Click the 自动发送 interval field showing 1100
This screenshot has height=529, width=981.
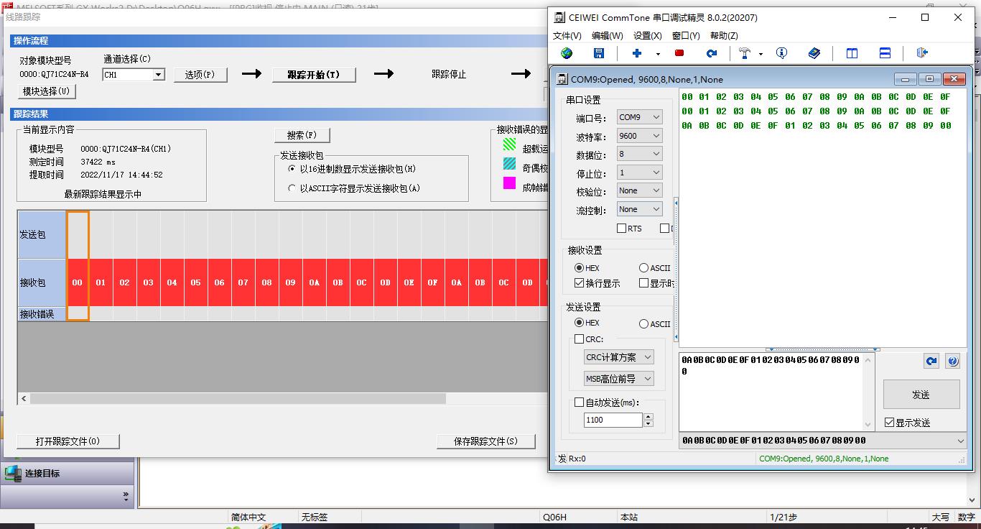[x=613, y=420]
